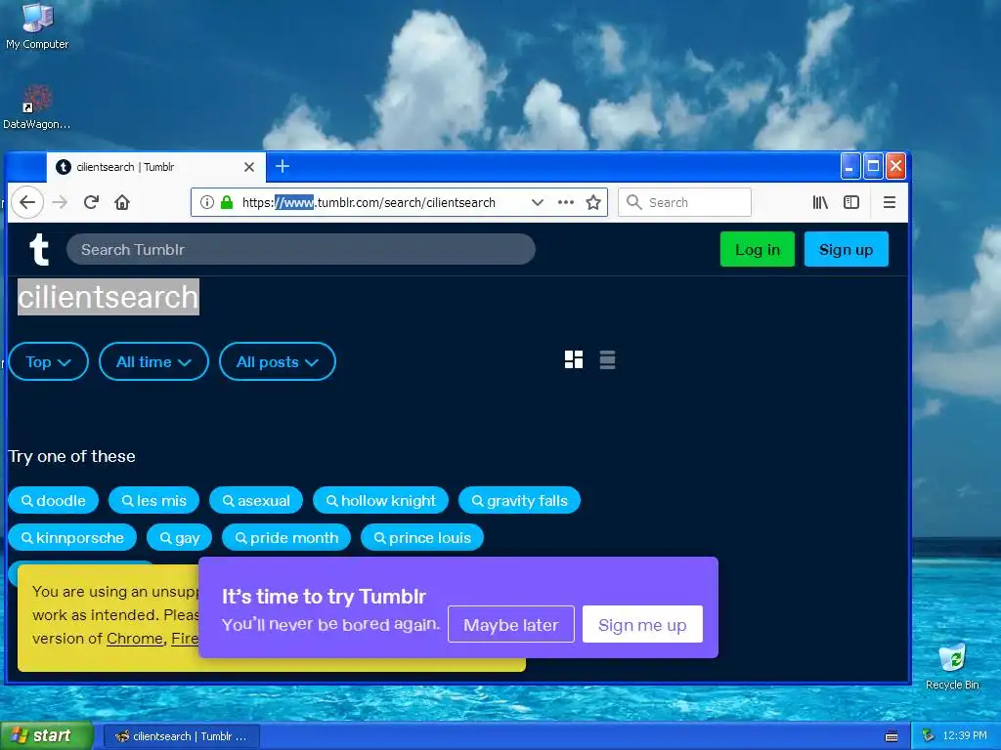Viewport: 1001px width, 750px height.
Task: Reload the Tumblr page
Action: tap(91, 203)
